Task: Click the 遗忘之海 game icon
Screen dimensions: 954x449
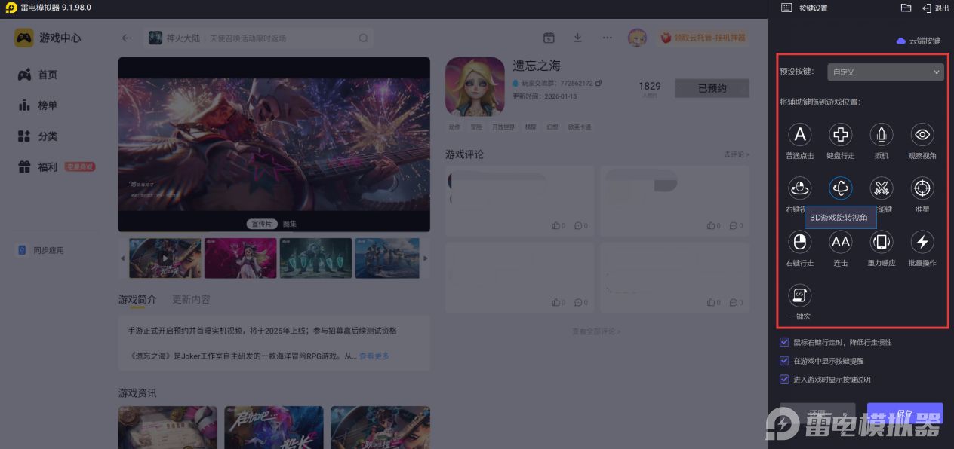Action: click(475, 87)
